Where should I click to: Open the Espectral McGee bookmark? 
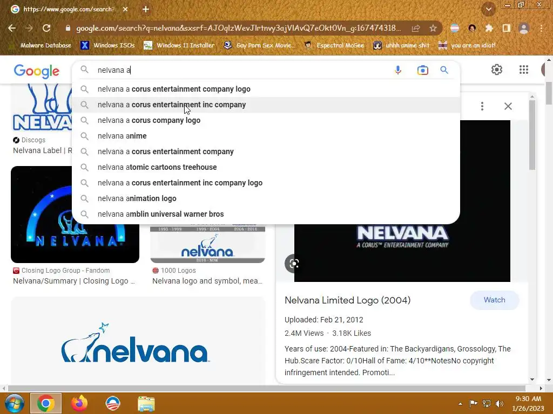[x=334, y=45]
